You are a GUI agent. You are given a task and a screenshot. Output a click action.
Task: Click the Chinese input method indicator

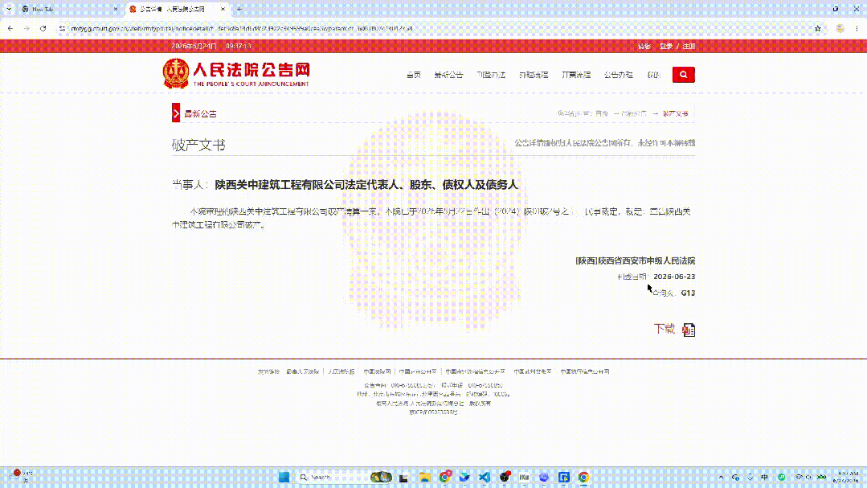click(765, 477)
